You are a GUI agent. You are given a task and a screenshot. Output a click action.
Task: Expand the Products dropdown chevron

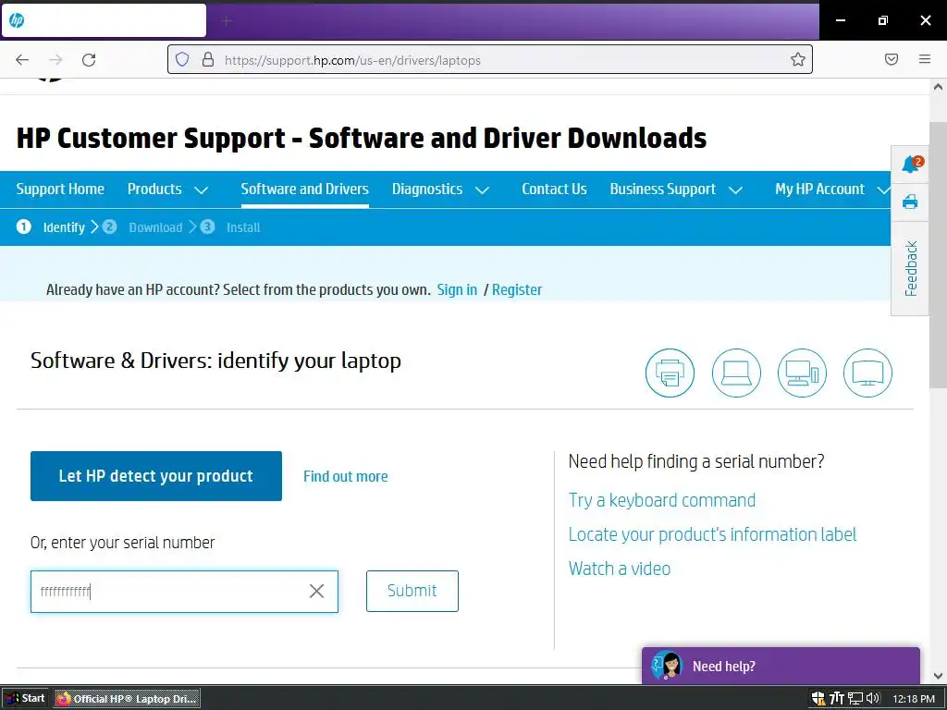pos(201,190)
